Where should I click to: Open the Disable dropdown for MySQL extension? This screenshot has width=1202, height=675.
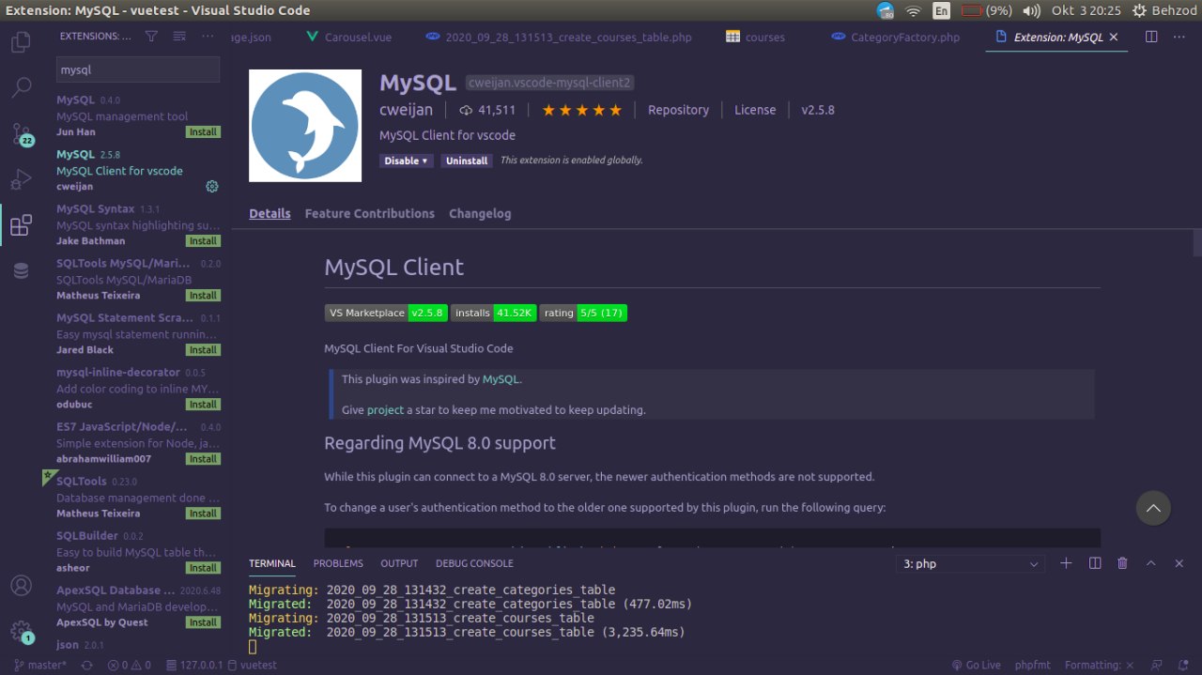(407, 161)
